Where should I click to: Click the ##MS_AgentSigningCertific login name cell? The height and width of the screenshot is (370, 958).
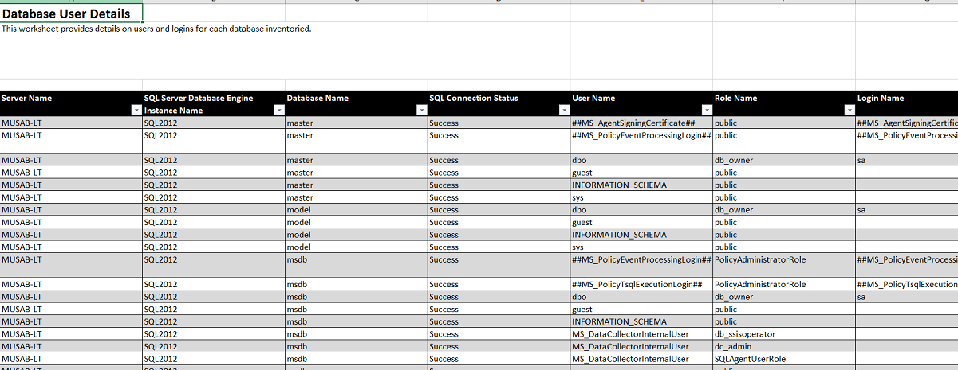(x=907, y=123)
